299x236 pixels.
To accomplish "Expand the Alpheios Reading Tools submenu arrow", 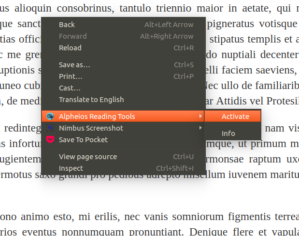I will [200, 116].
